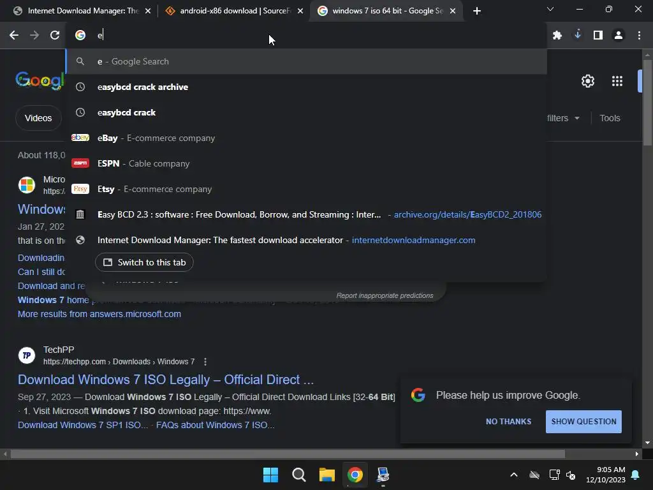Viewport: 653px width, 490px height.
Task: Open the tab search chevron
Action: 550,9
